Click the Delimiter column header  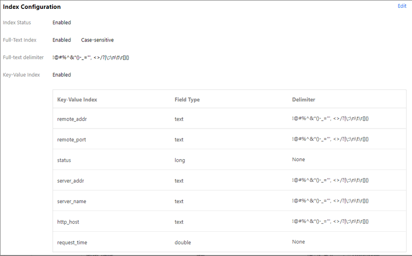[303, 100]
